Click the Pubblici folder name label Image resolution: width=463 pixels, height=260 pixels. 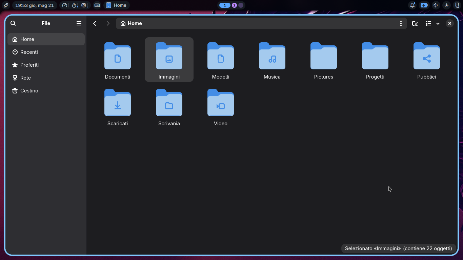pyautogui.click(x=427, y=77)
